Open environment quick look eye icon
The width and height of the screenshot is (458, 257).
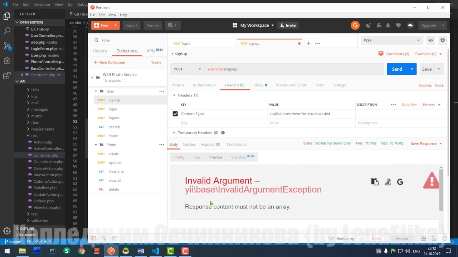tap(431, 40)
